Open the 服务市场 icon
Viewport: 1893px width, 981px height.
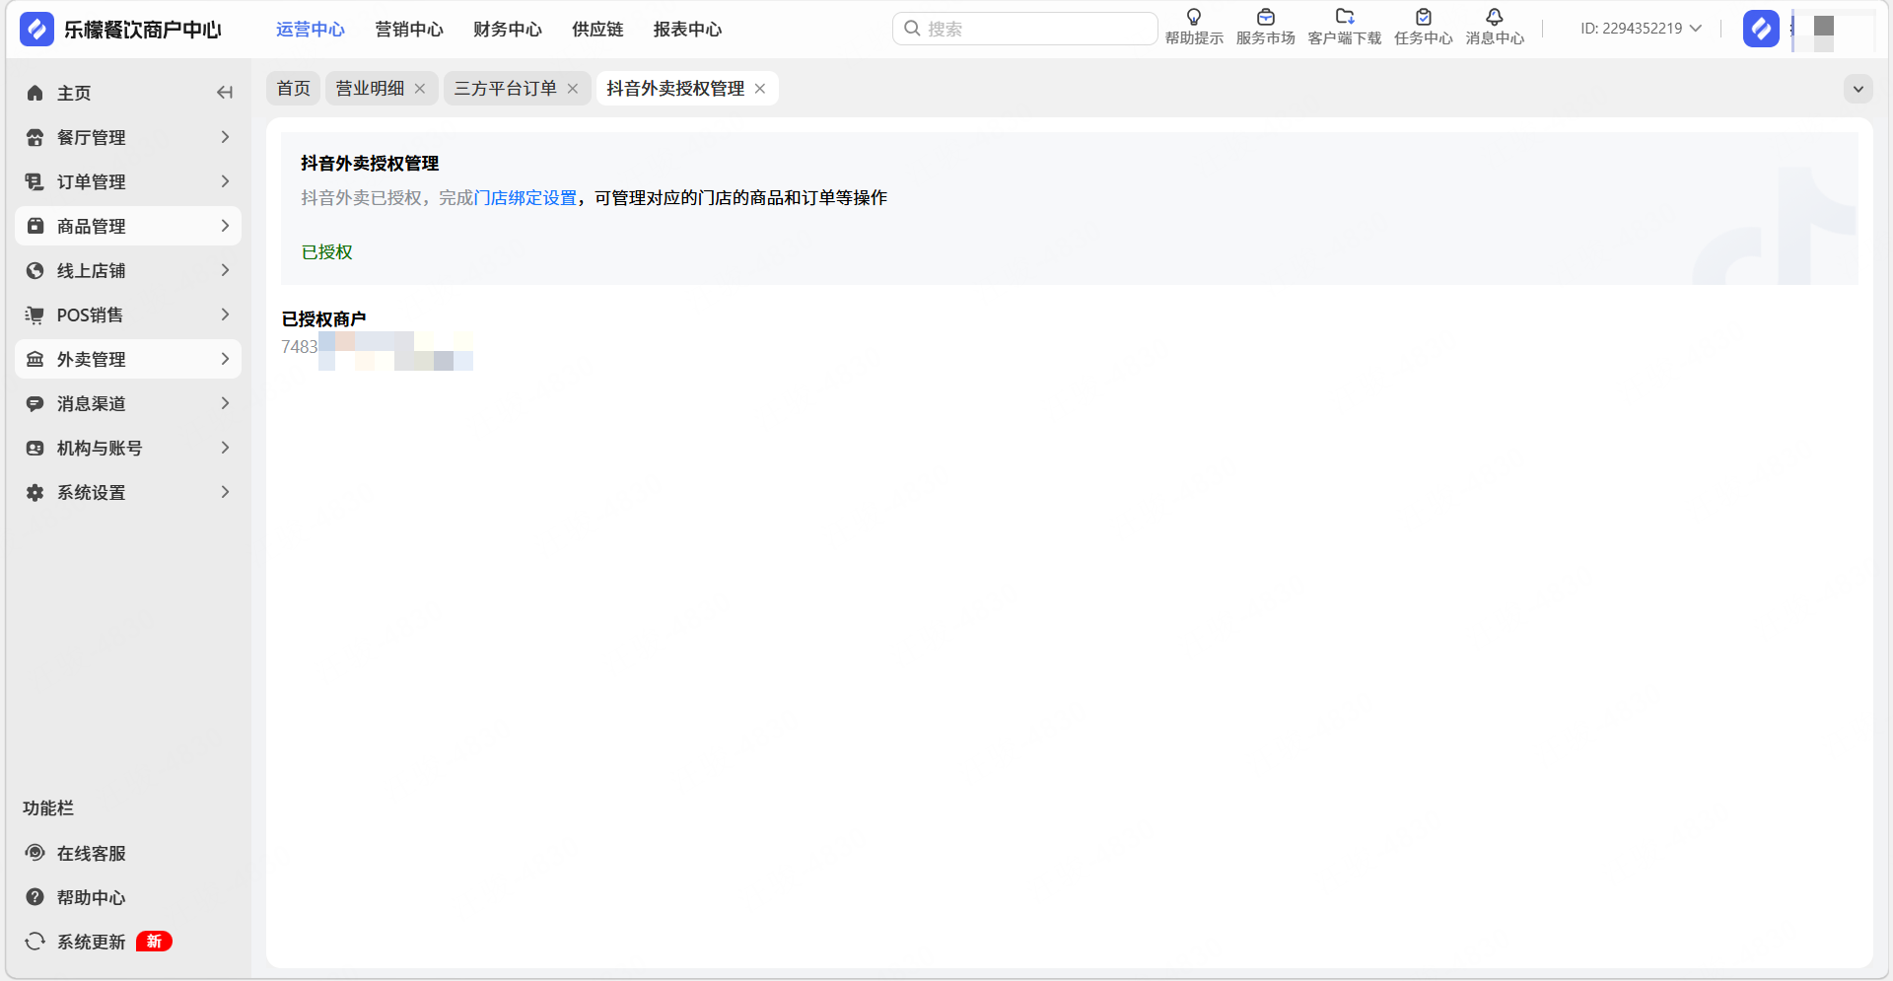pyautogui.click(x=1266, y=17)
